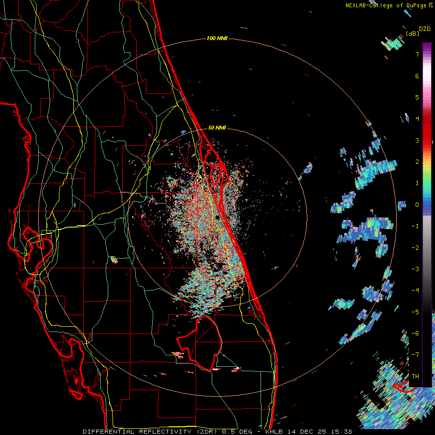The image size is (435, 435).
Task: Click the -4 value on color scale
Action: click(415, 290)
